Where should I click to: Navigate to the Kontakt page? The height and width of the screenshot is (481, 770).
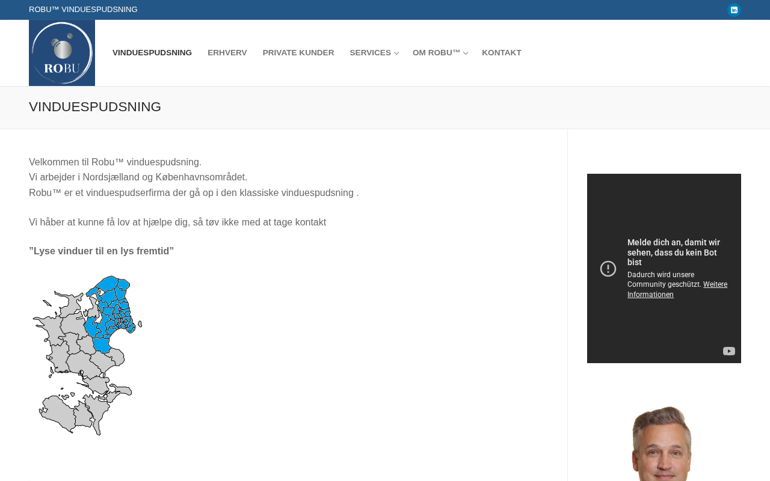(x=502, y=53)
